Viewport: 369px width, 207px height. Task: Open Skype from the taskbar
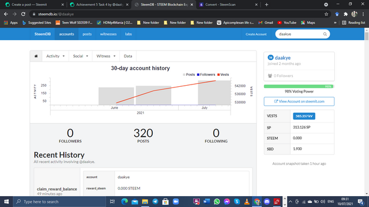click(237, 202)
